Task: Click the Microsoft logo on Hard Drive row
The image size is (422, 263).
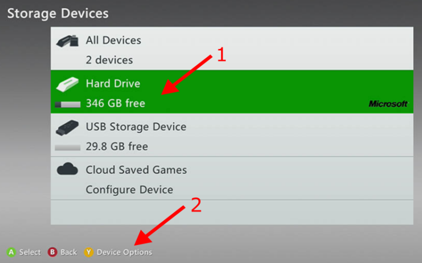Action: click(x=388, y=104)
